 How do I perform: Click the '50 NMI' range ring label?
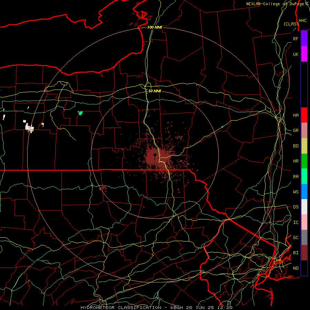coord(155,91)
